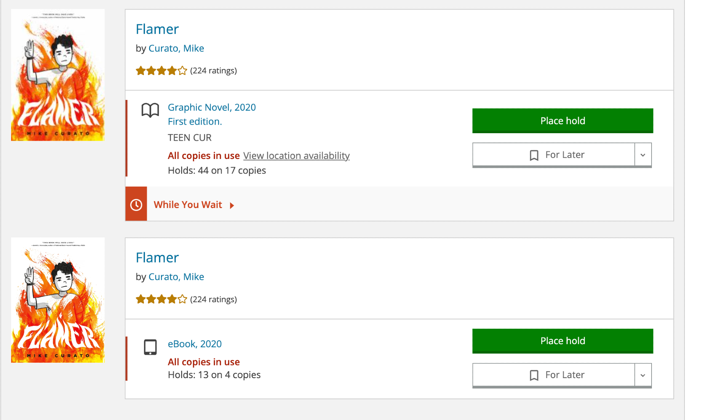The image size is (716, 420).
Task: Open the graphic novel For Later dropdown arrow
Action: click(643, 155)
